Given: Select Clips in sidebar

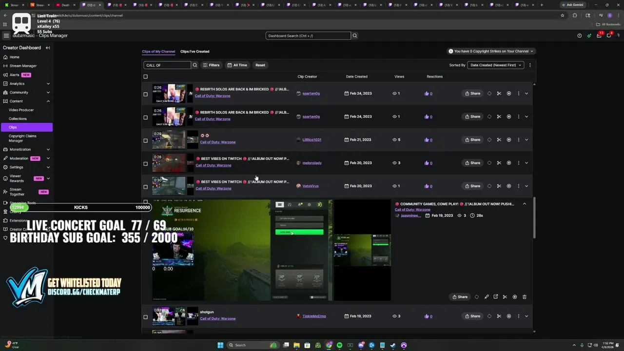Looking at the screenshot, I should 26,127.
